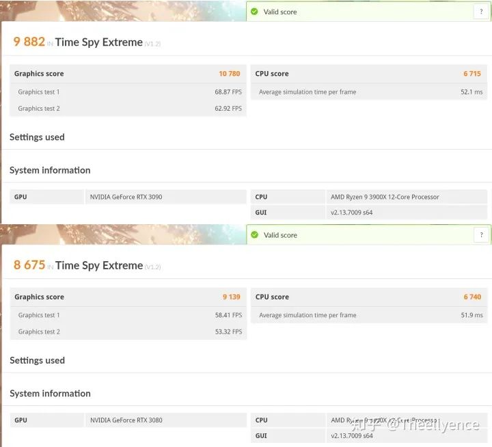Image resolution: width=492 pixels, height=447 pixels.
Task: Expand System information for the RTX 3080 result
Action: click(x=50, y=394)
